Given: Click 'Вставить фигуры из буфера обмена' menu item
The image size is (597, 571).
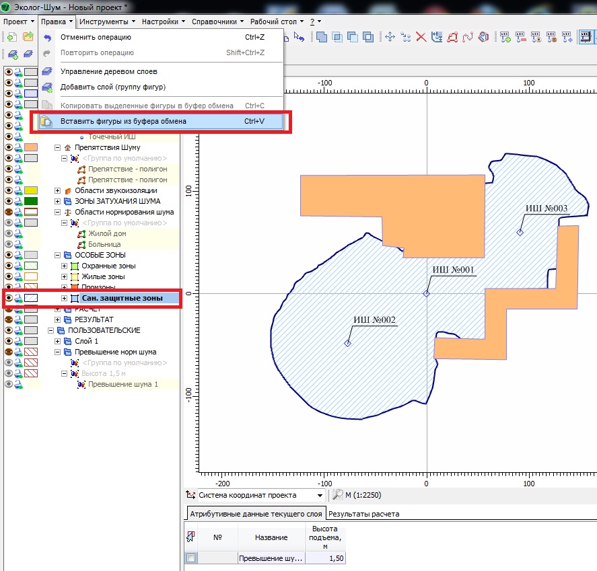Looking at the screenshot, I should tap(123, 122).
